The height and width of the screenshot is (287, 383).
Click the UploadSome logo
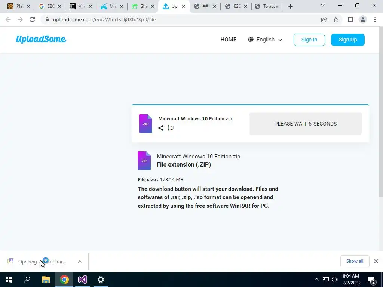[x=41, y=39]
